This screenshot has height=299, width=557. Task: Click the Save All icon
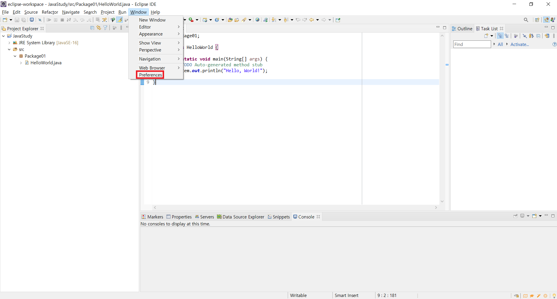tap(24, 20)
